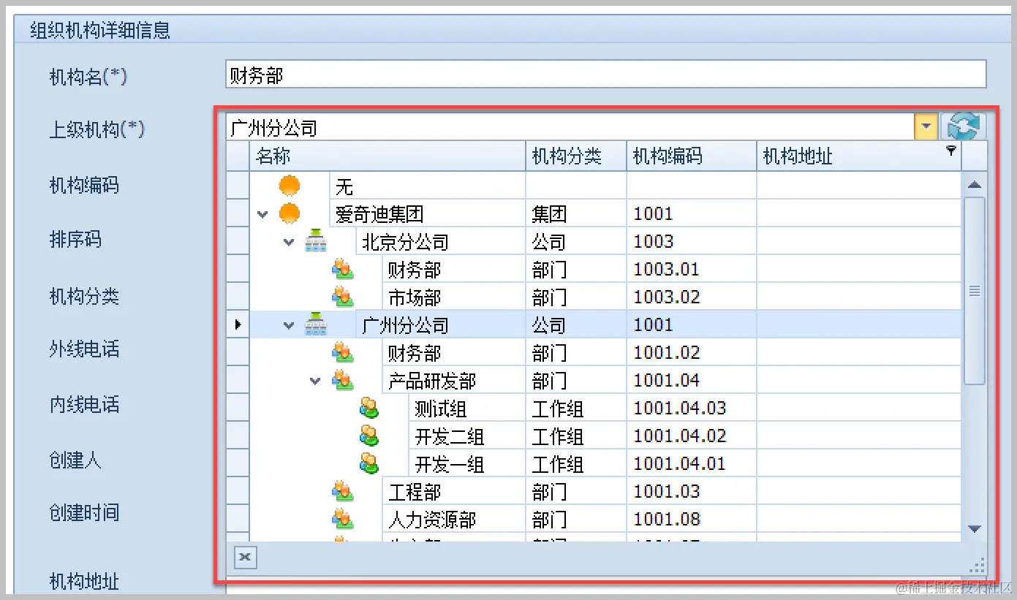Sort by the 机构分类 column header
1017x600 pixels.
click(576, 156)
